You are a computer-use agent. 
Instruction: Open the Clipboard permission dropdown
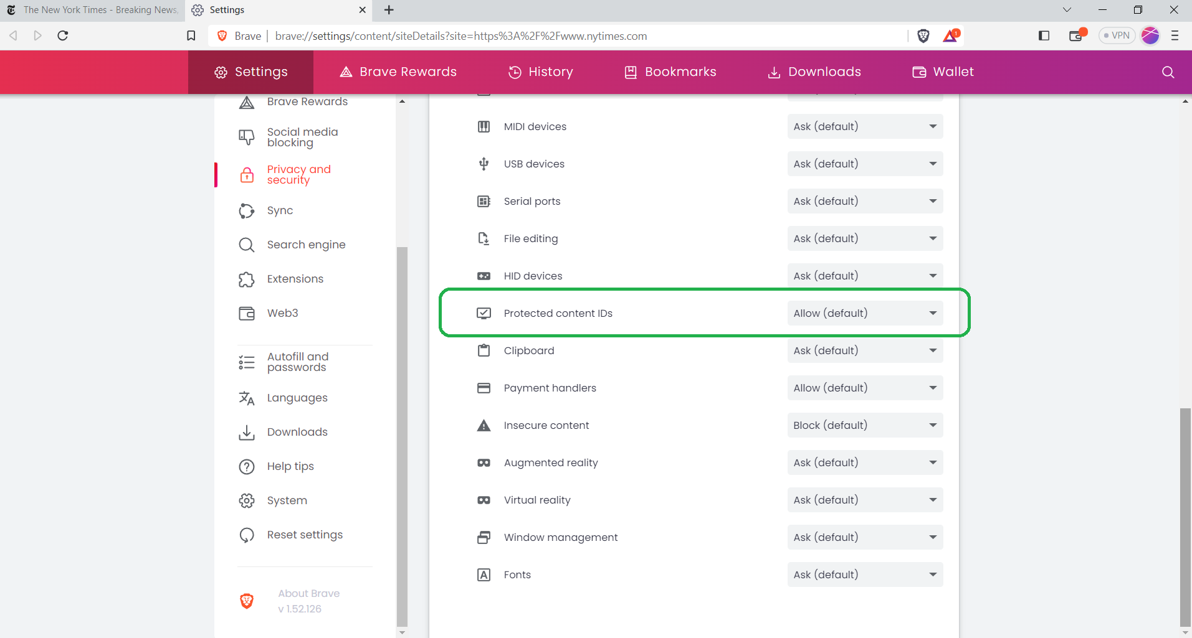[x=864, y=350]
